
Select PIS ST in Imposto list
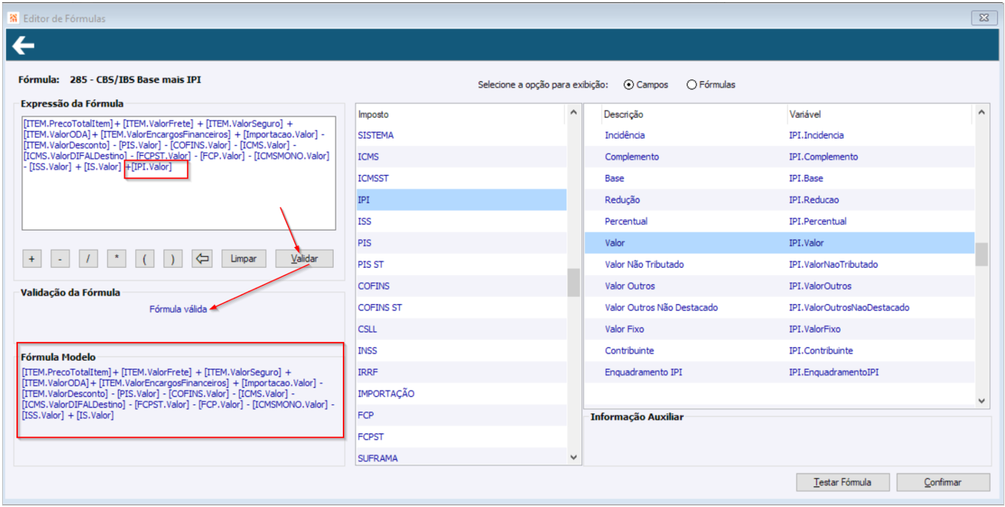461,264
